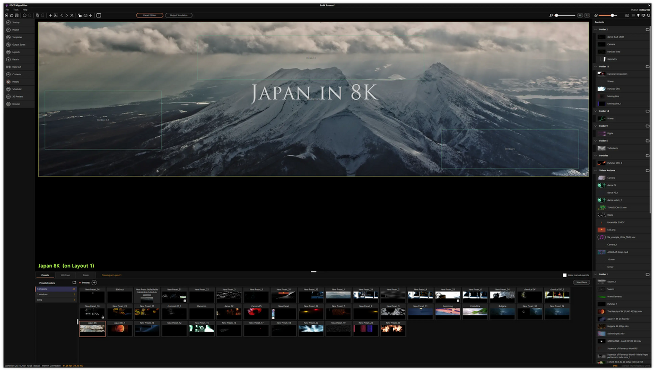
Task: Collapse Folder 12 in Contents
Action: pyautogui.click(x=595, y=67)
